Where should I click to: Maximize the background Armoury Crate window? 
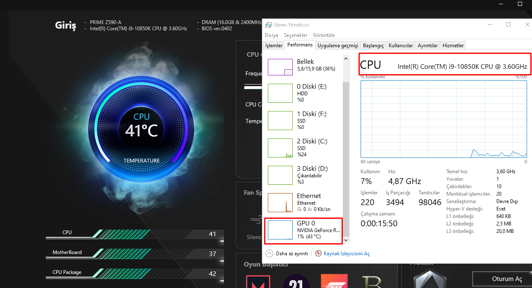520,4
